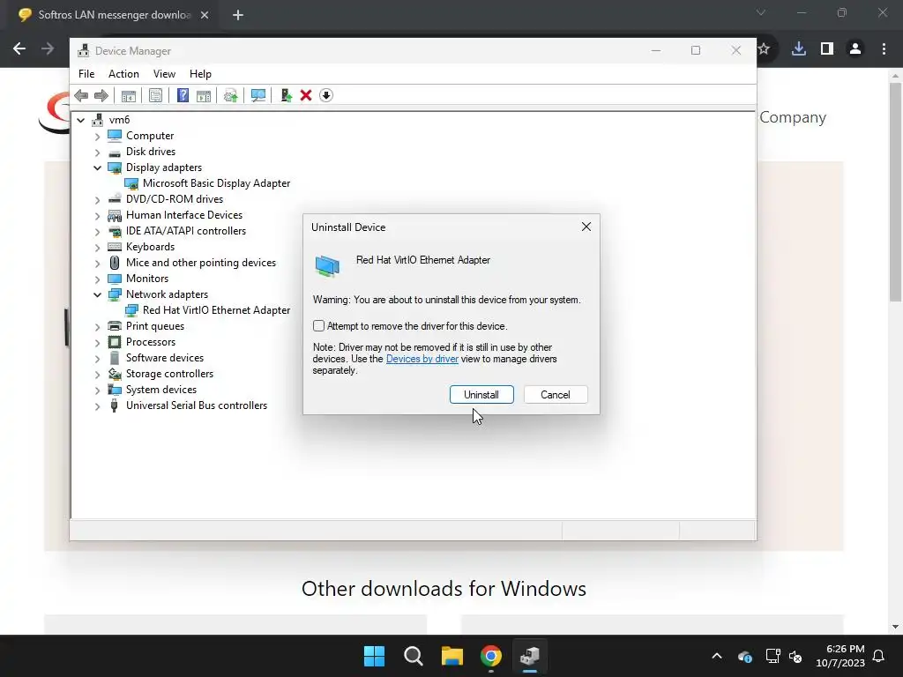903x677 pixels.
Task: Click the mouse icon beside Mice and other pointing devices
Action: tap(115, 263)
